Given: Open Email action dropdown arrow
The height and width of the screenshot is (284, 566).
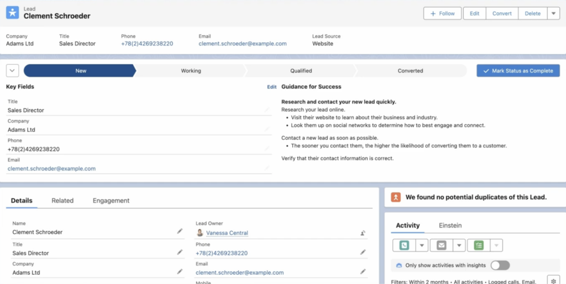Looking at the screenshot, I should [459, 245].
